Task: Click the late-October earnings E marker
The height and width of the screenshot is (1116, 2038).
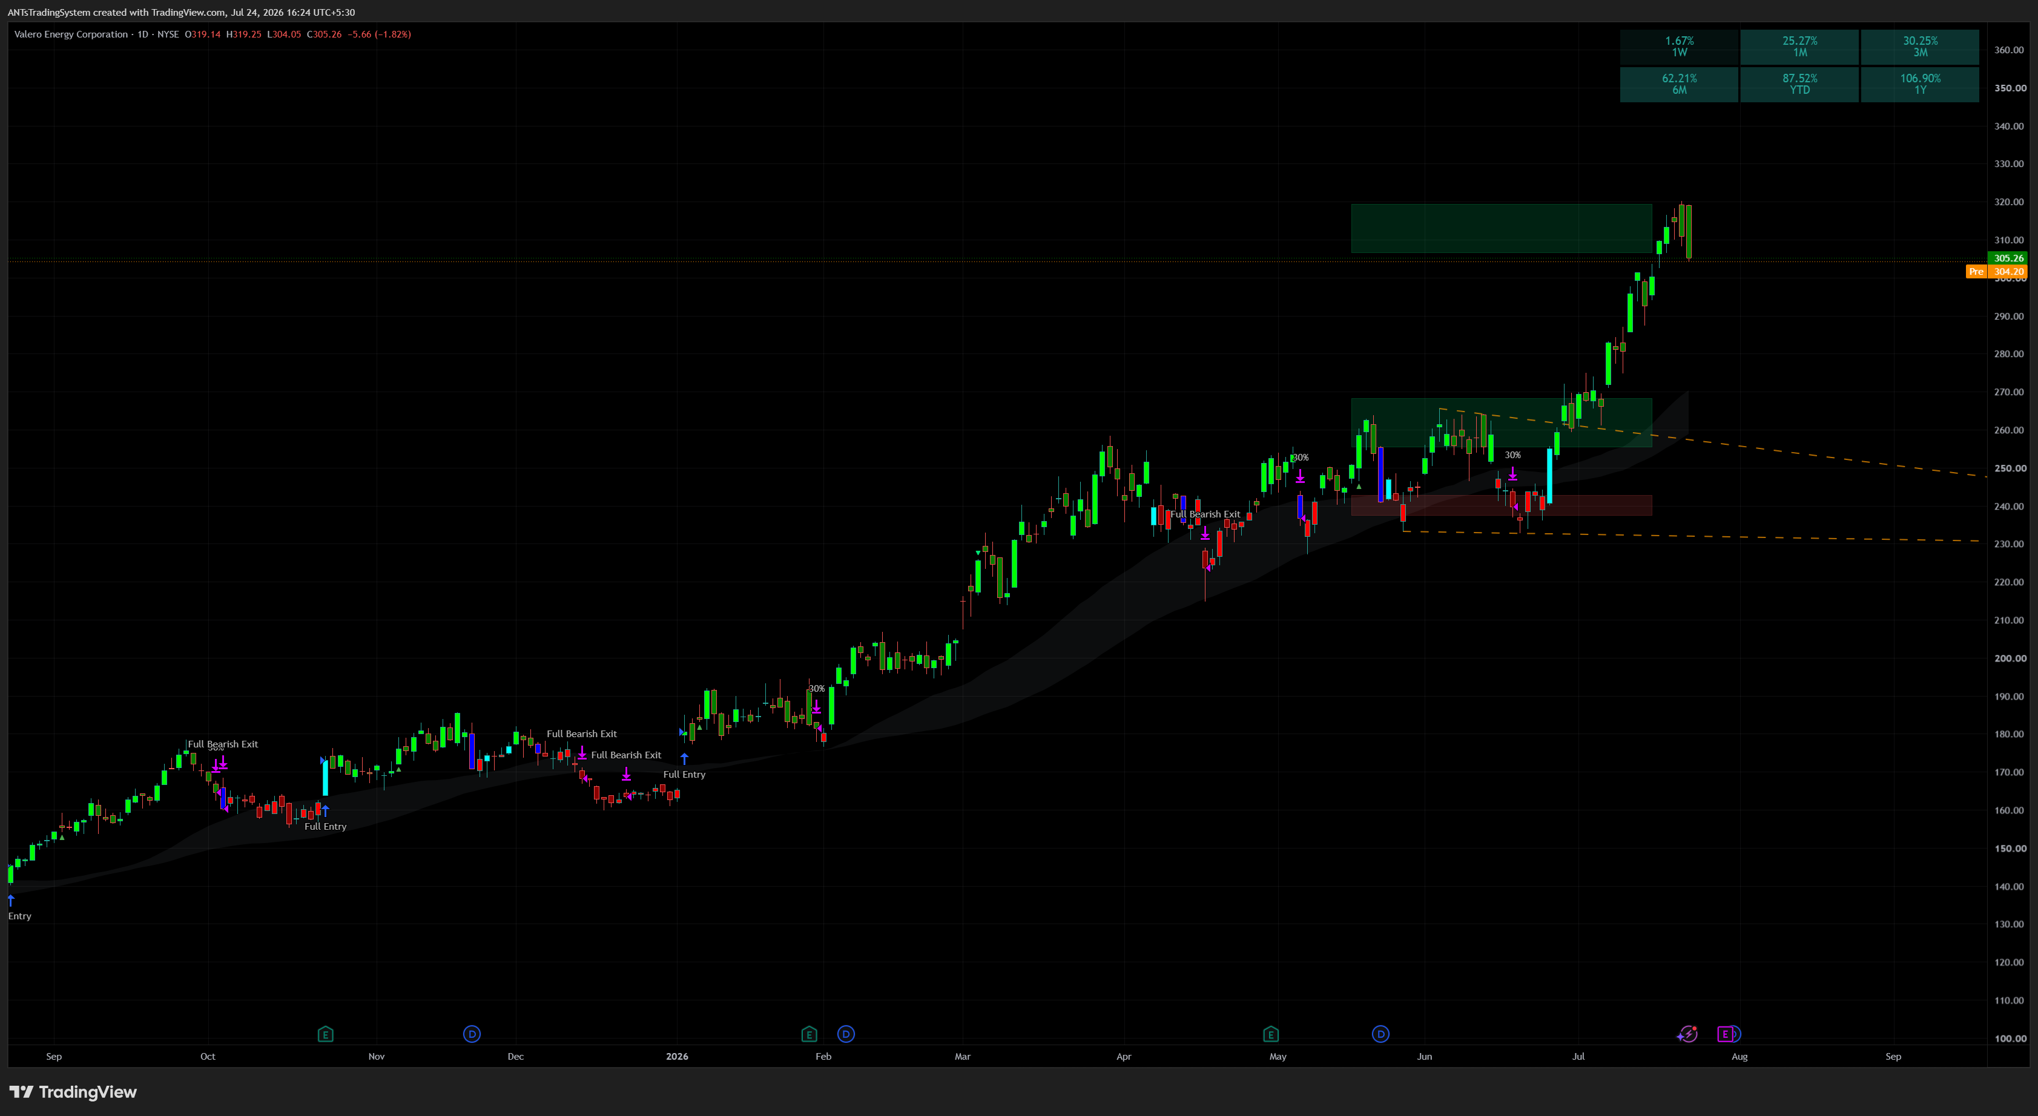Action: (x=325, y=1034)
